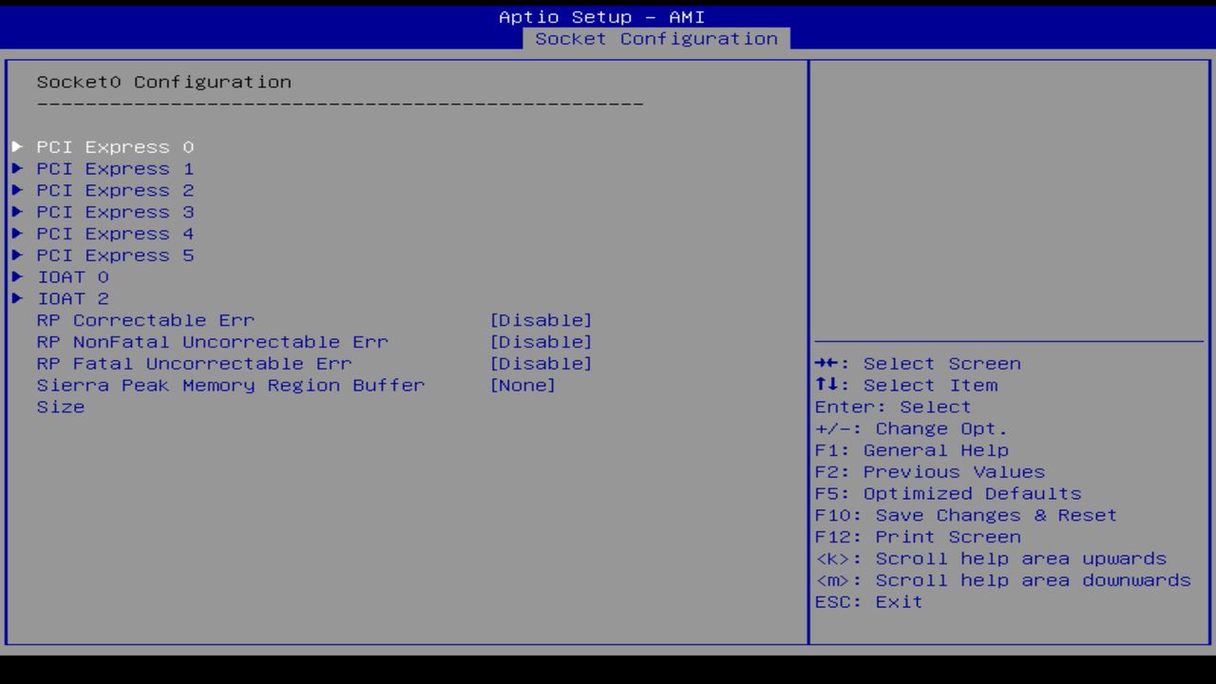Click the F10 Save Changes & Reset entry
1216x684 pixels.
pyautogui.click(x=964, y=515)
